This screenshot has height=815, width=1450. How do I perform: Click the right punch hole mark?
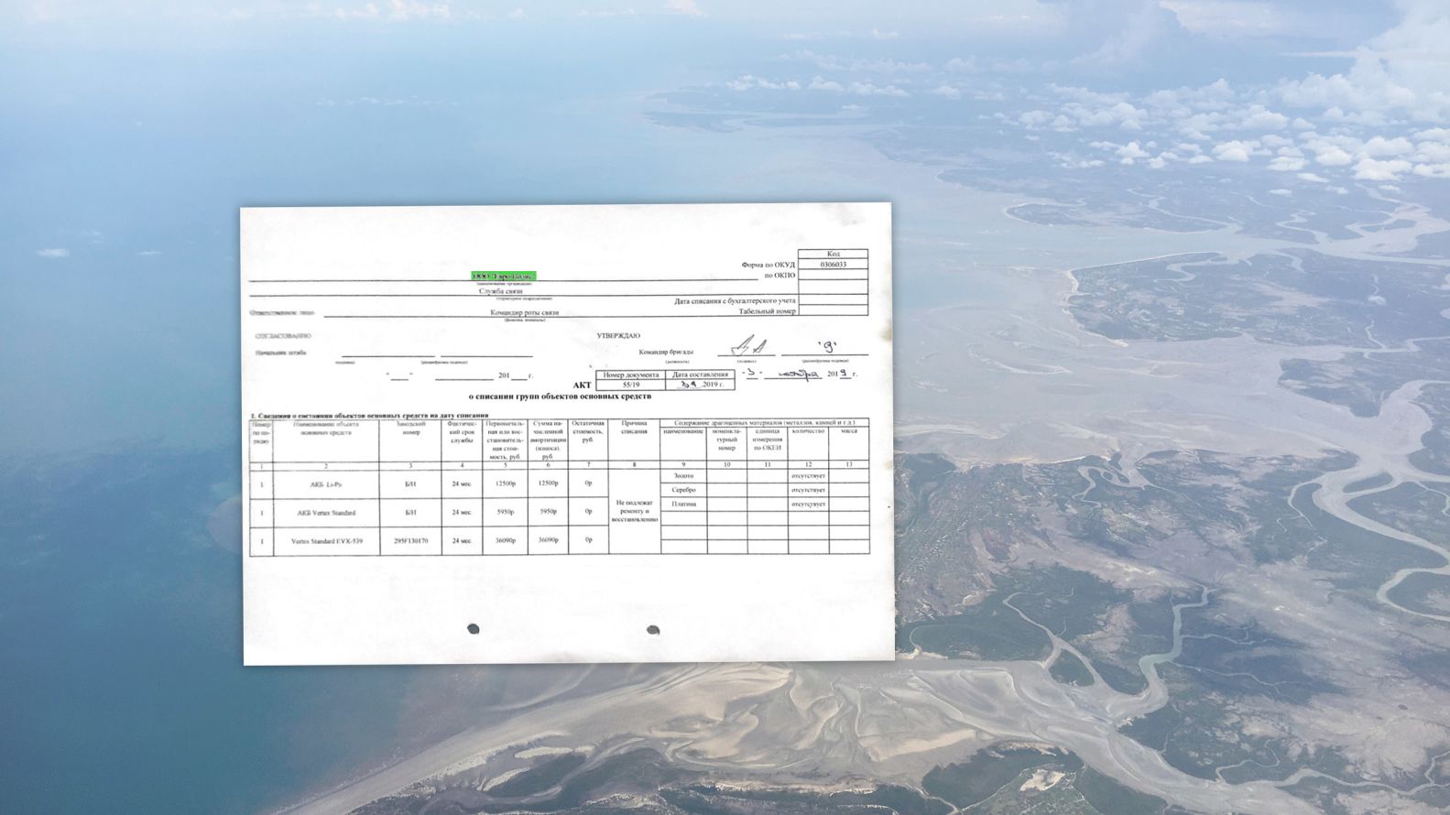pos(653,629)
